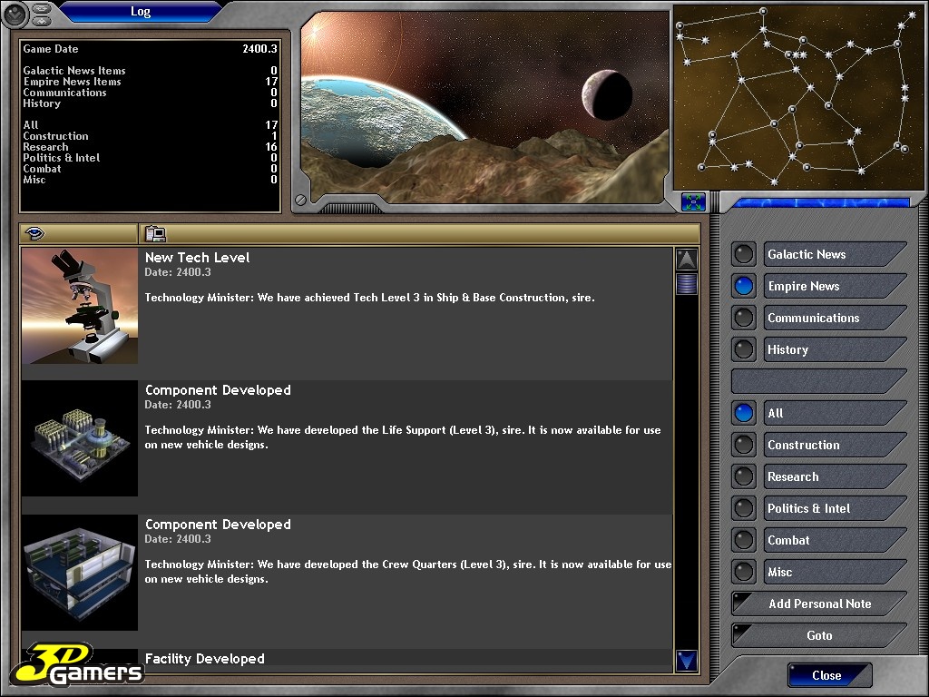The image size is (929, 697).
Task: Click the Life Support component image
Action: coord(80,438)
